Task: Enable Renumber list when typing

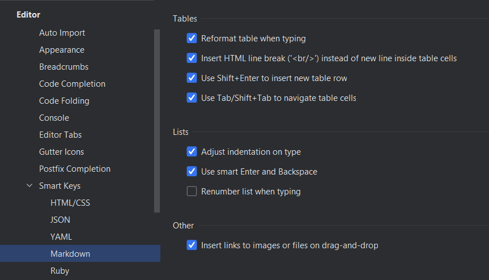Action: point(192,192)
